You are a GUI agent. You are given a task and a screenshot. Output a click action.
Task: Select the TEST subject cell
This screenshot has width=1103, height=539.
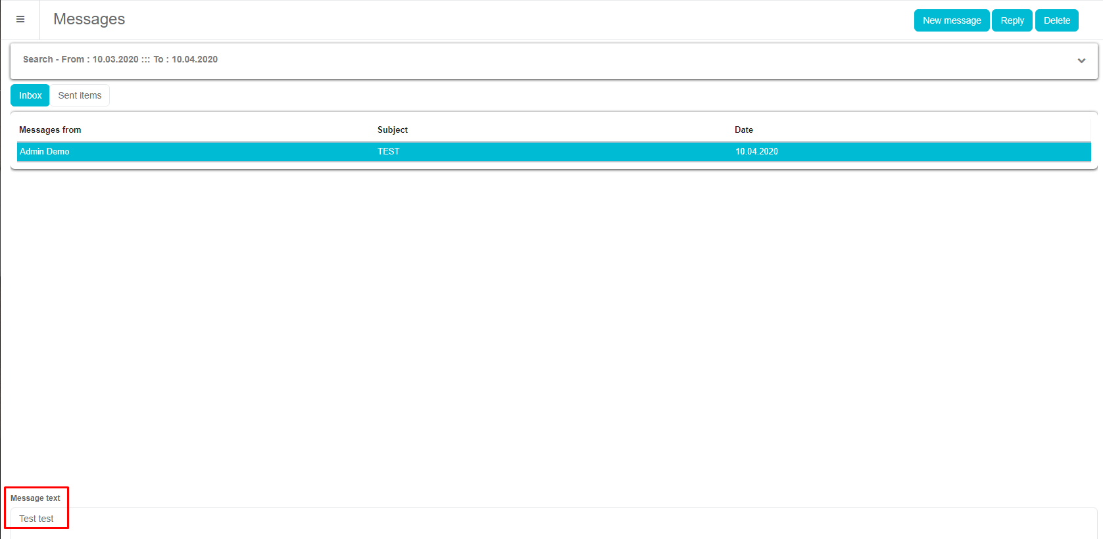point(388,151)
